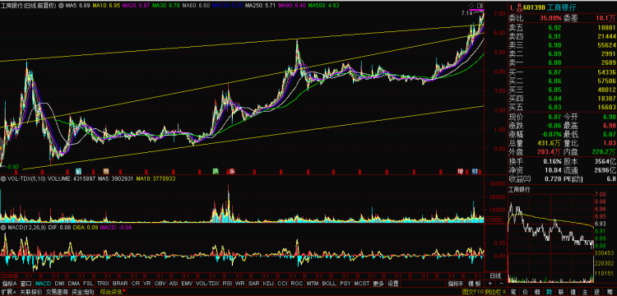
Task: Select the KDJ indicator tab
Action: pos(268,284)
